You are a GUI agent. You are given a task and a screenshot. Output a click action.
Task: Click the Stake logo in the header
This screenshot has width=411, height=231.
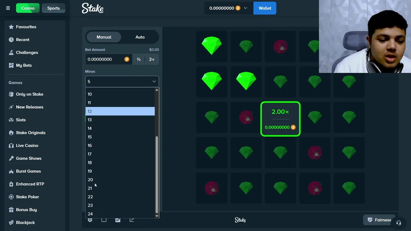(x=92, y=8)
